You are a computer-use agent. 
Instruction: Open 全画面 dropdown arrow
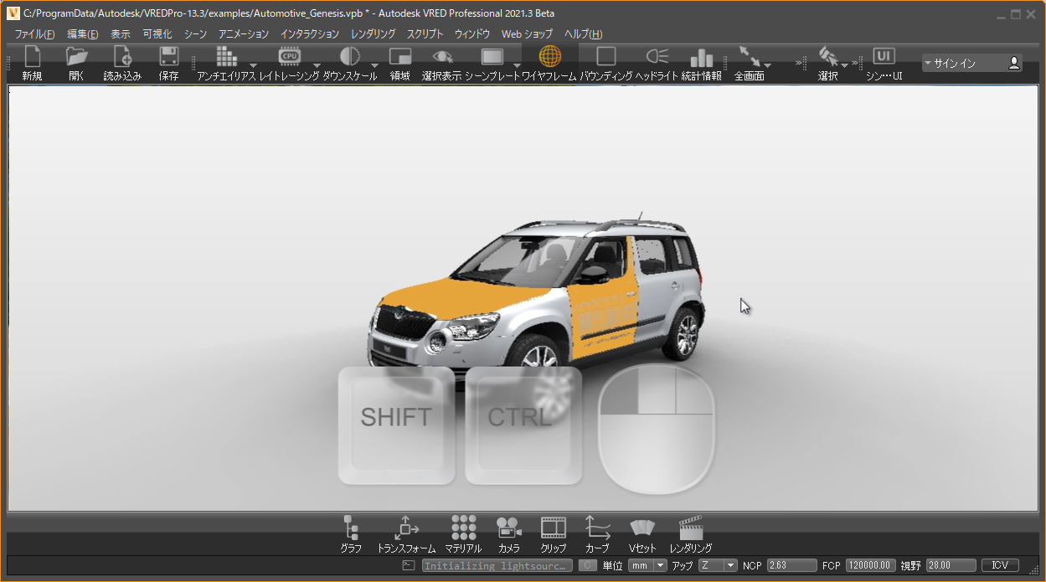pyautogui.click(x=767, y=64)
